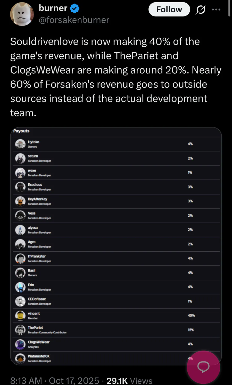Click the scrollbar at the right edge
The width and height of the screenshot is (232, 385).
(229, 9)
